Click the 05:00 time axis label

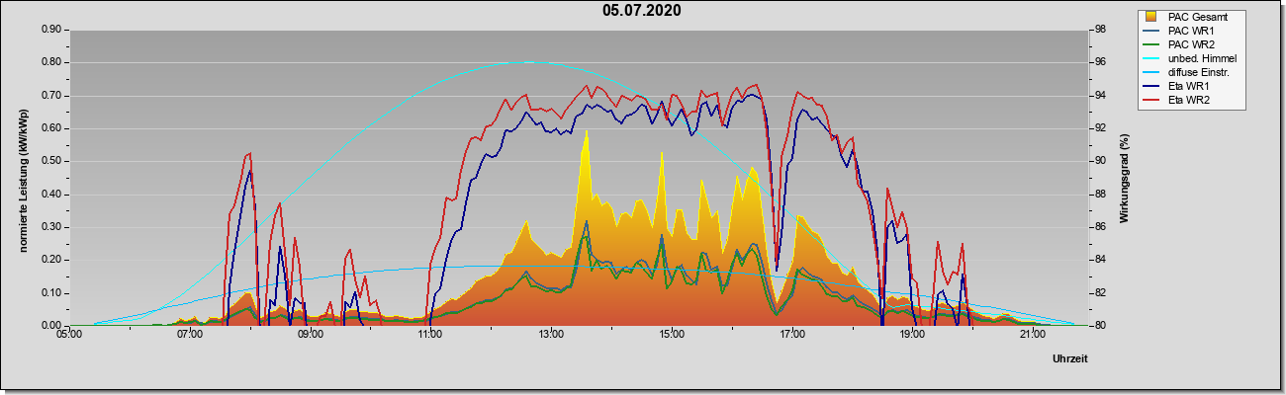pyautogui.click(x=69, y=336)
